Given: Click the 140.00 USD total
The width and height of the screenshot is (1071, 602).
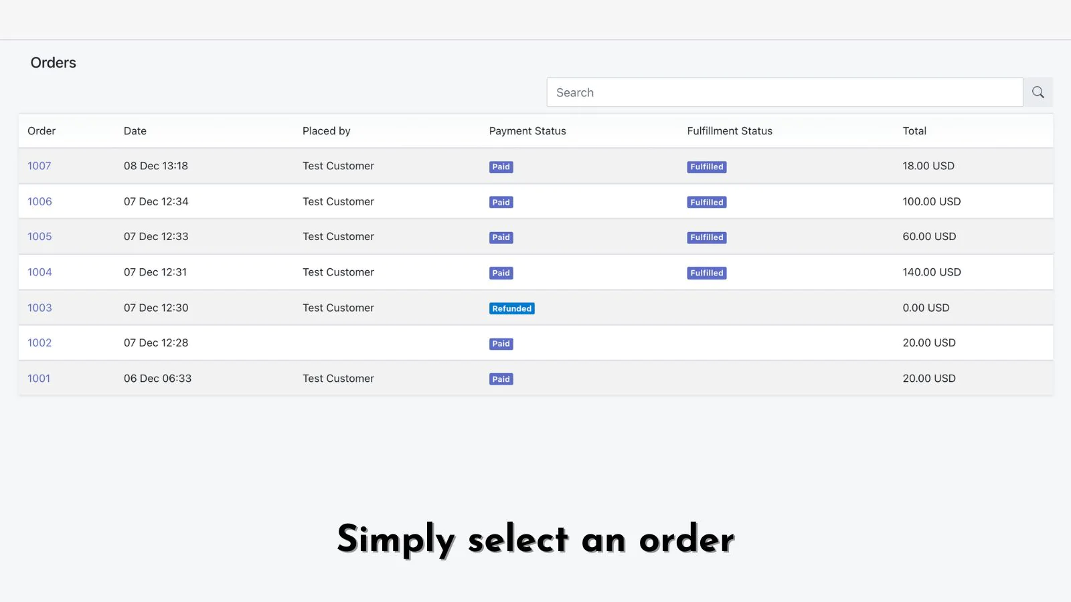Looking at the screenshot, I should pos(932,272).
